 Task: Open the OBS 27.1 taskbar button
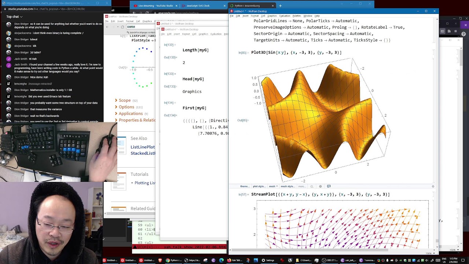click(330, 260)
